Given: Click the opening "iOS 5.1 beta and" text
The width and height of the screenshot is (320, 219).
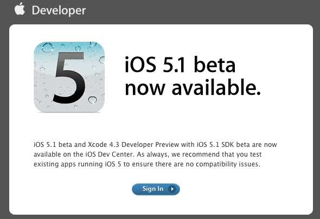Looking at the screenshot, I should [60, 145].
